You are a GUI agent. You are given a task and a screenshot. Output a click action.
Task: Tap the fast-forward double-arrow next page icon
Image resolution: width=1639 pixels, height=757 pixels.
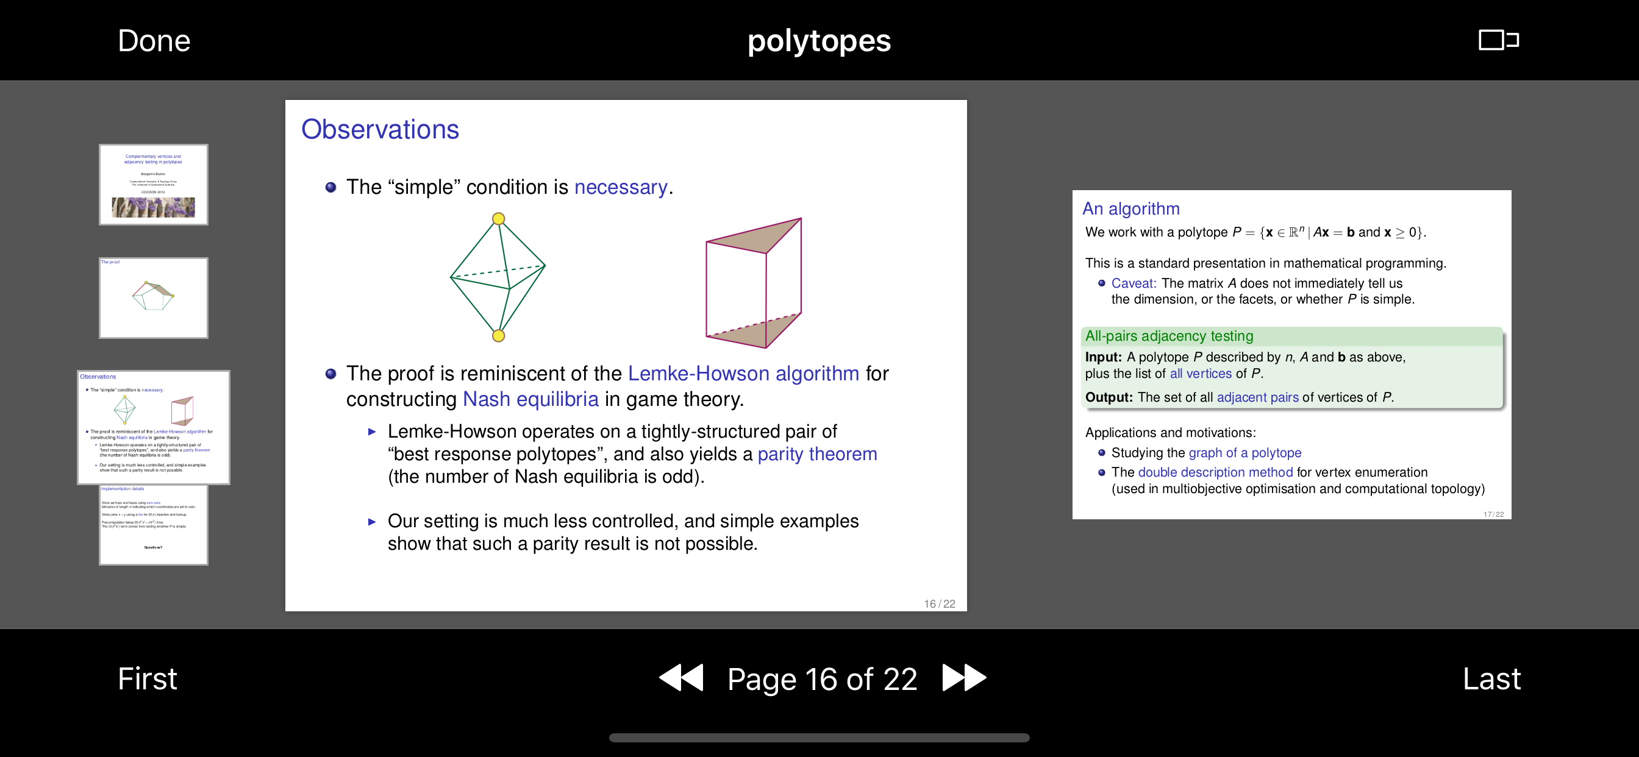coord(964,678)
